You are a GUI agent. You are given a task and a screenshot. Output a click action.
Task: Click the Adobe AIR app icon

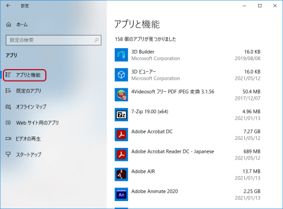pos(121,174)
